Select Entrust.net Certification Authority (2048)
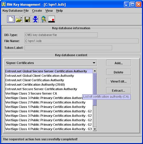The height and width of the screenshot is (144, 143). 49,85
